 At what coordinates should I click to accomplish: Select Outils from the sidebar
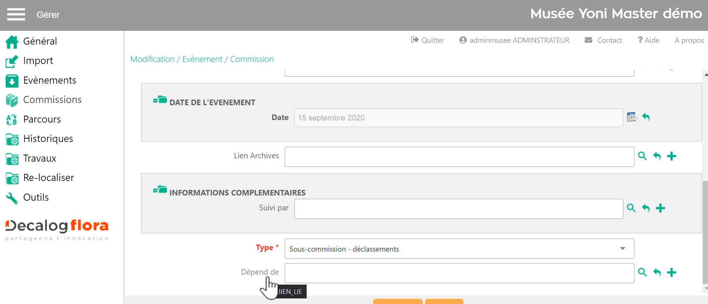(x=36, y=197)
